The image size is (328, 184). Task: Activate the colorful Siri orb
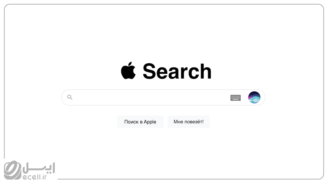coord(254,97)
